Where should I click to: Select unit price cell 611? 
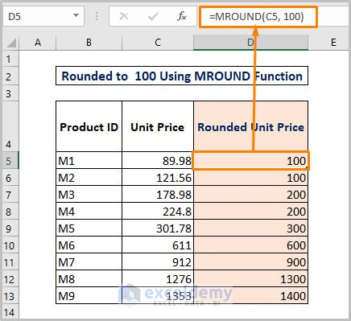158,245
